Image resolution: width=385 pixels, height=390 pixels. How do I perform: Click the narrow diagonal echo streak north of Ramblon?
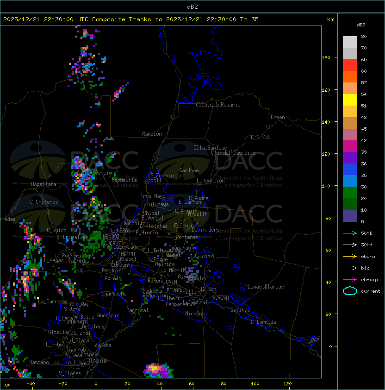121,91
